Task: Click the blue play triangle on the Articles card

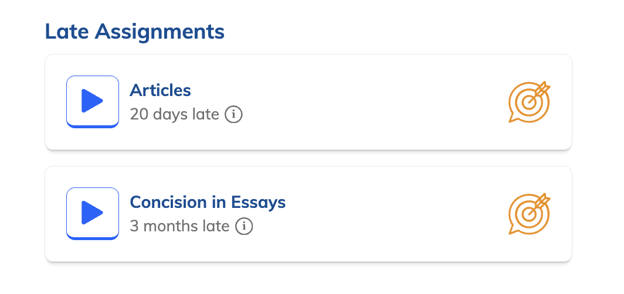Action: click(92, 101)
